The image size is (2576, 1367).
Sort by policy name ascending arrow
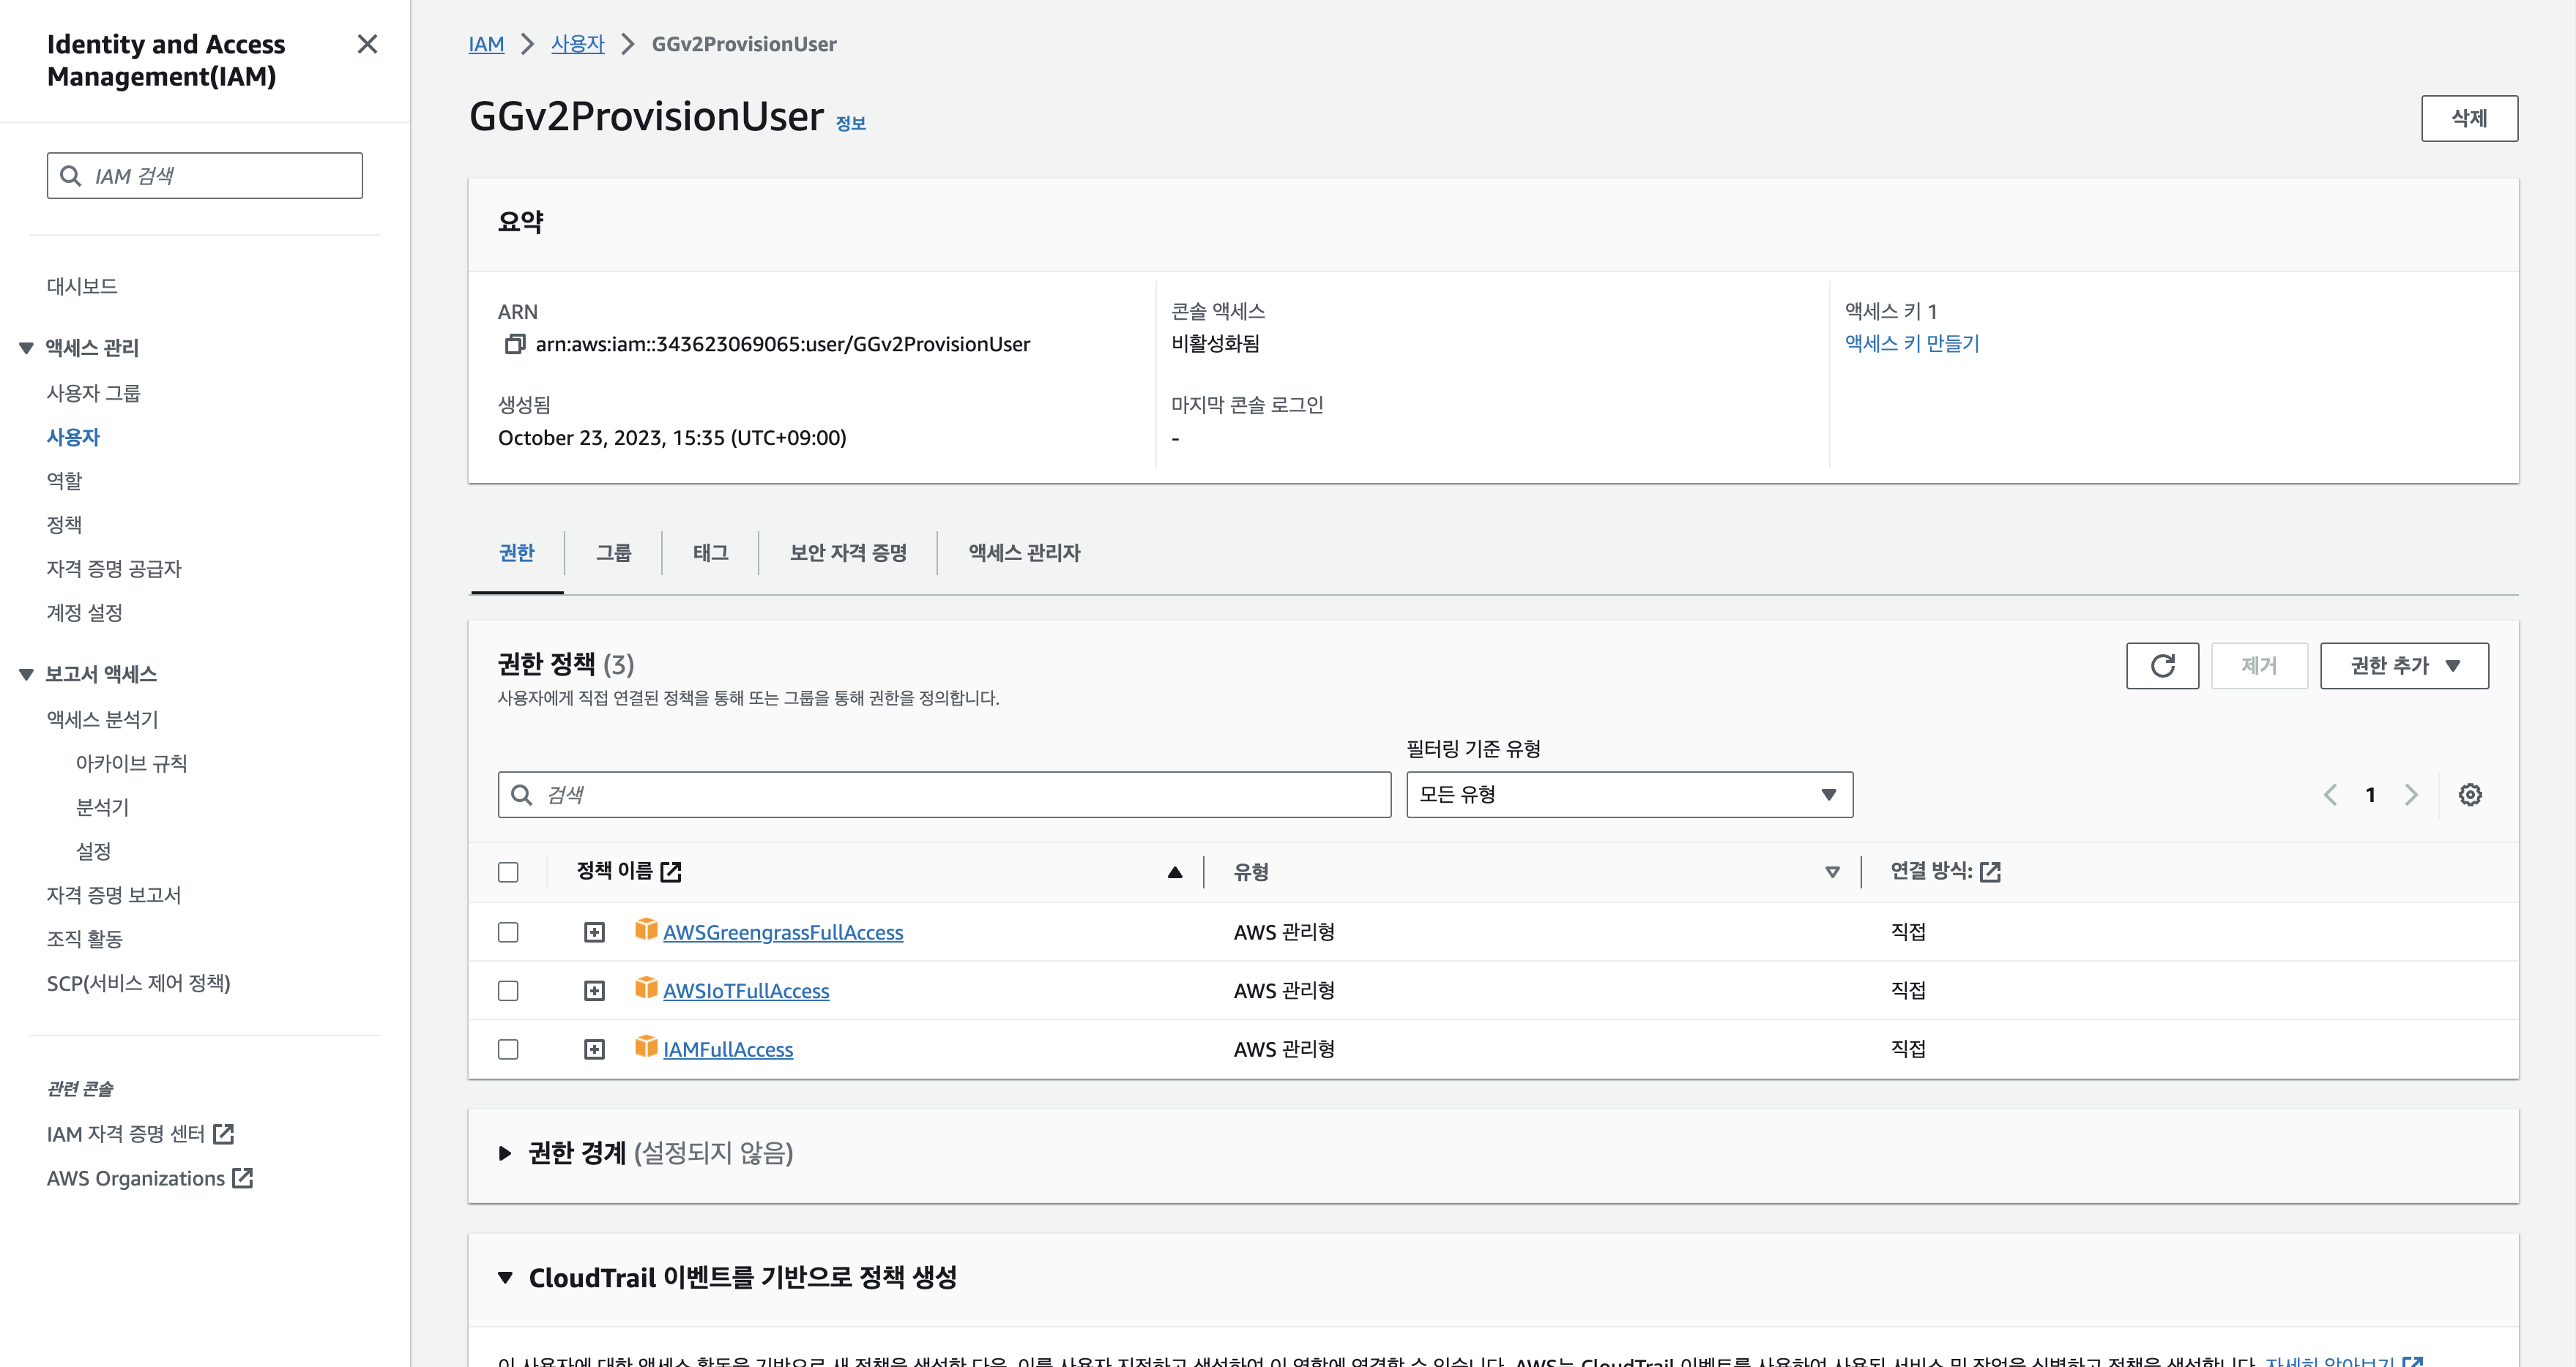click(1175, 872)
